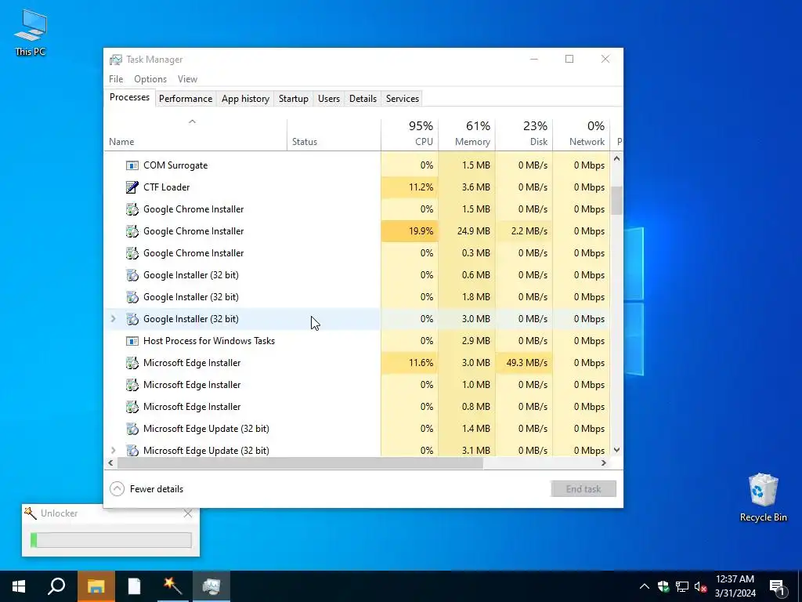
Task: Select the Processes tab
Action: point(129,97)
